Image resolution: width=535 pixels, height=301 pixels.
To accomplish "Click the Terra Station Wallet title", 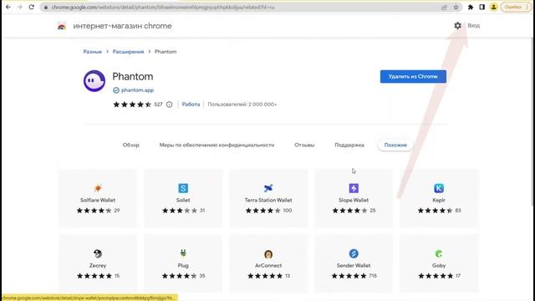I will click(268, 201).
